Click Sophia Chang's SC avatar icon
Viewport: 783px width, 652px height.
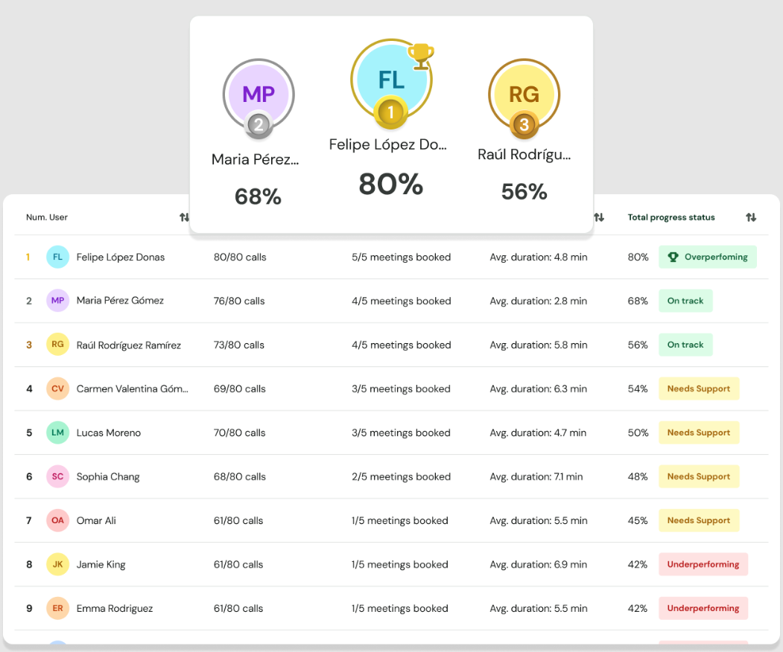point(57,476)
